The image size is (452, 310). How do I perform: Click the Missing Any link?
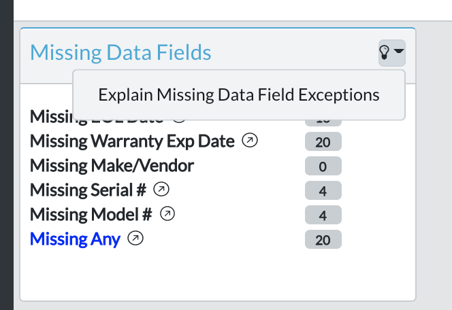[75, 239]
